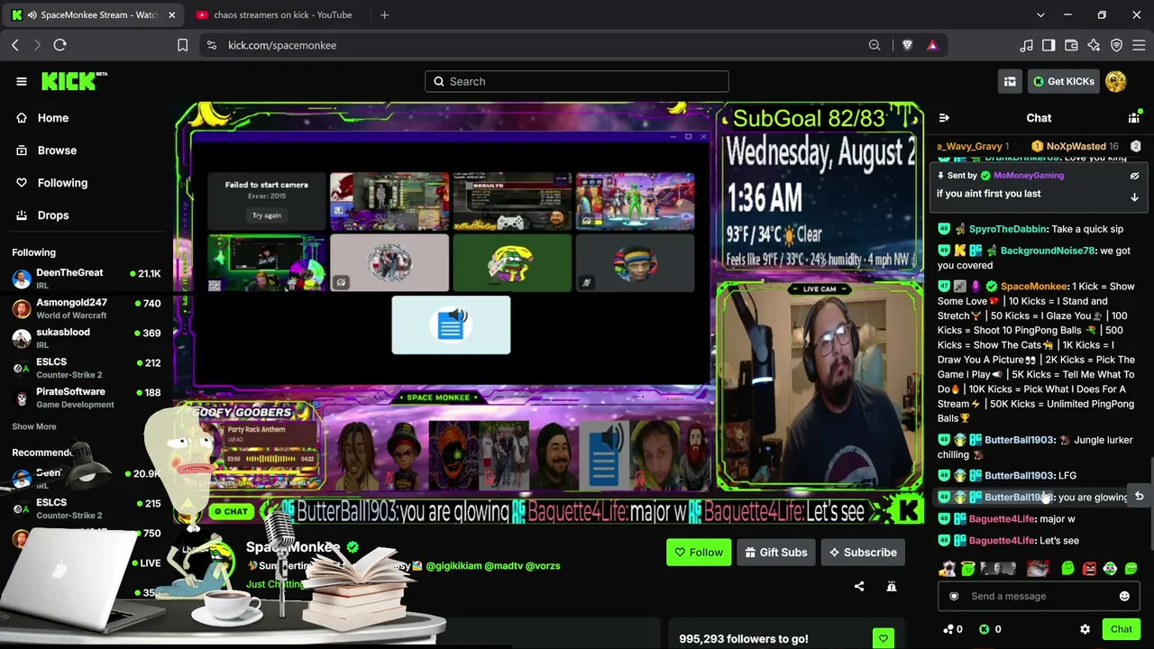Click NoXpWasted on the gift leaderboard
Screen dimensions: 1154x649
click(1076, 146)
